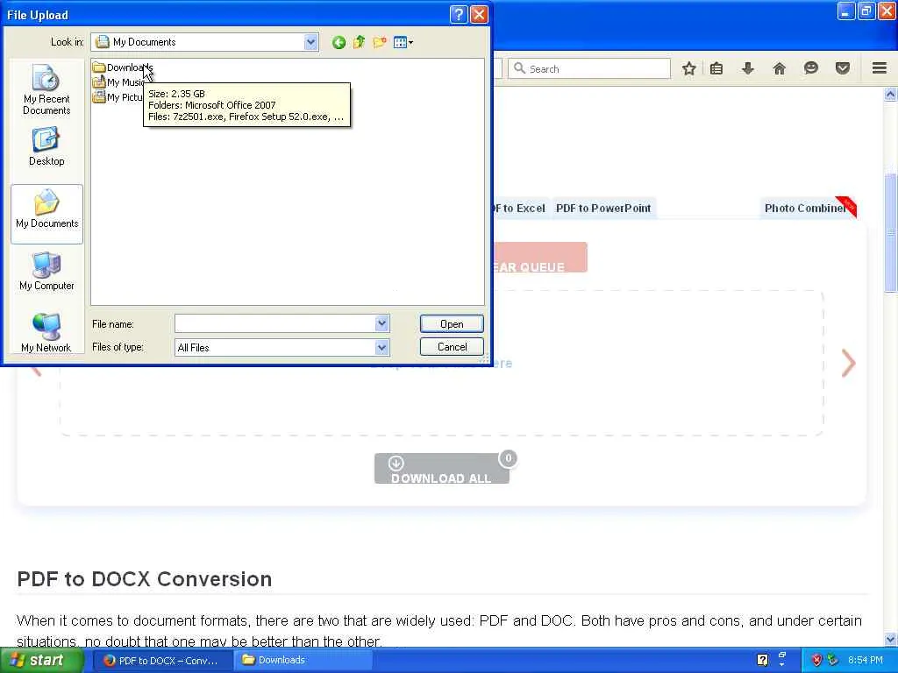Click the Cancel button in File Upload

(452, 347)
